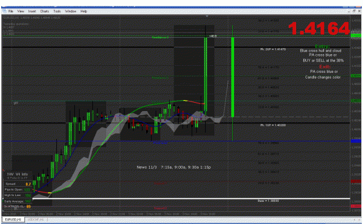Screen dimensions: 363x224
Task: Click the 'Fh. 1UP = 1.40200' level label
Action: point(273,125)
